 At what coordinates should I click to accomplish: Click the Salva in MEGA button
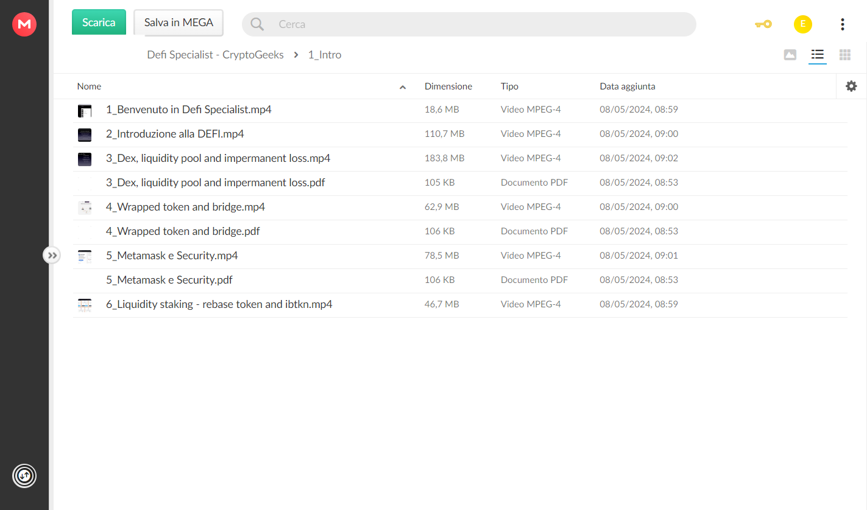coord(179,23)
